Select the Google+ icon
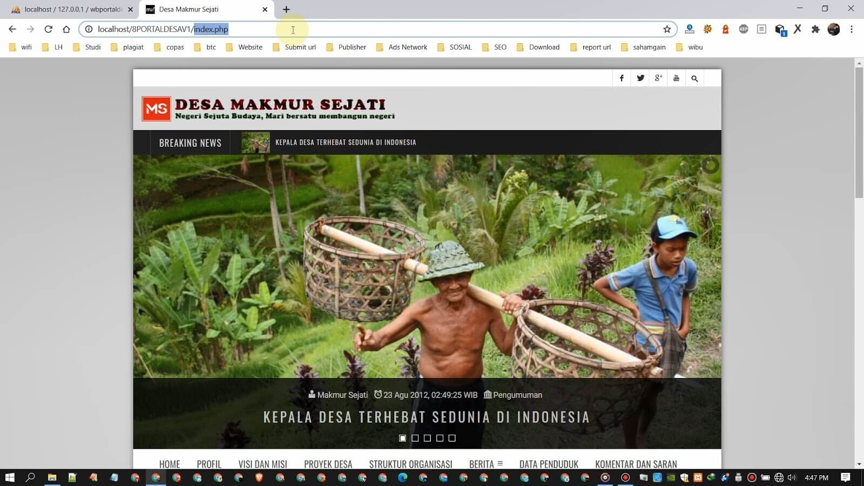 (x=658, y=78)
